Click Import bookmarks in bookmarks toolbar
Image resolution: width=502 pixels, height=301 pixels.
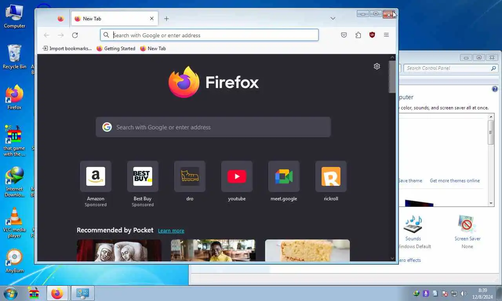click(67, 49)
